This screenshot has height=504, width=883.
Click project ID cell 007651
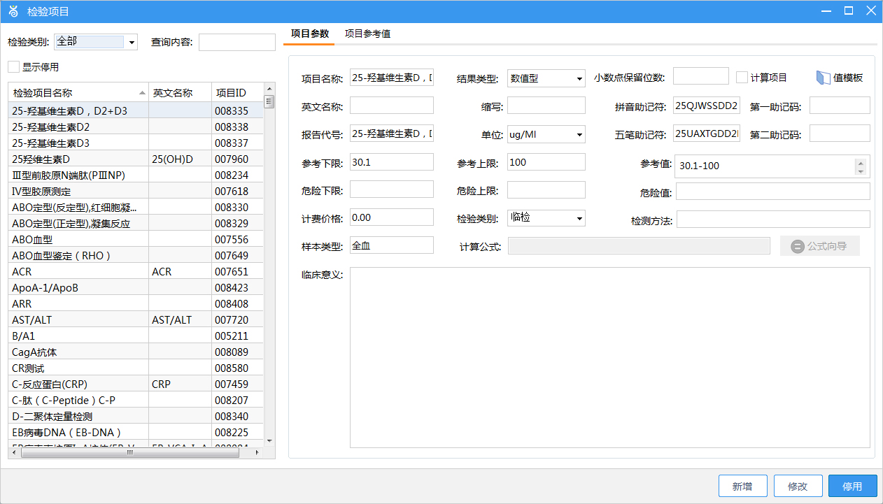tap(237, 272)
